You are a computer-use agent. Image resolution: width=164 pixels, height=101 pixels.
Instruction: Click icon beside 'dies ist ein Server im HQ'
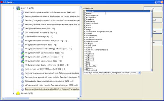(22, 65)
